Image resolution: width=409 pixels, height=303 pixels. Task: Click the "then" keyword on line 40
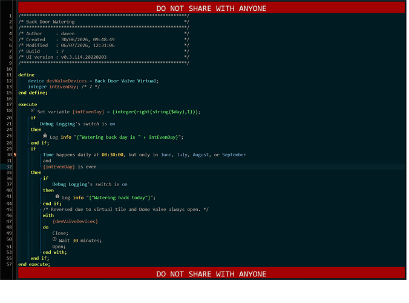click(x=48, y=190)
